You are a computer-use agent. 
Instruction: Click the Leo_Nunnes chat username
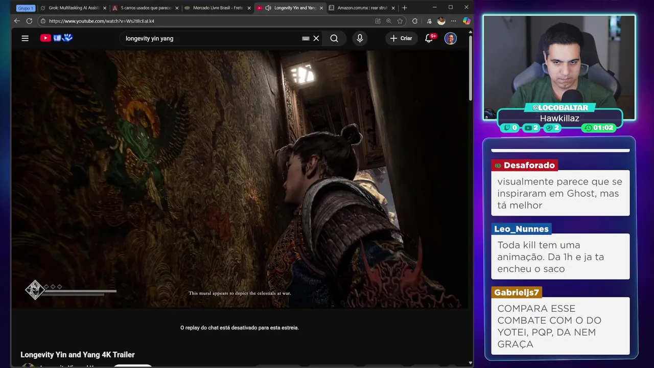(521, 229)
